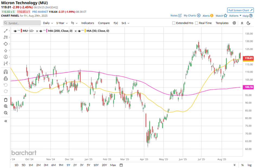Select the measure range tool
The width and height of the screenshot is (255, 168).
[6, 63]
